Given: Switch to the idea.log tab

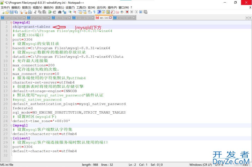Looking at the screenshot, I should tap(61, 18).
